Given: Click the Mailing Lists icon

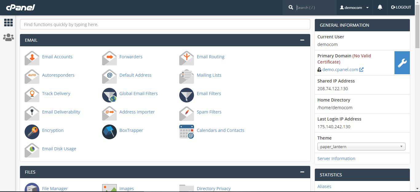Looking at the screenshot, I should click(187, 76).
